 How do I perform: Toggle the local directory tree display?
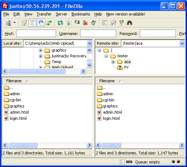tap(32, 23)
